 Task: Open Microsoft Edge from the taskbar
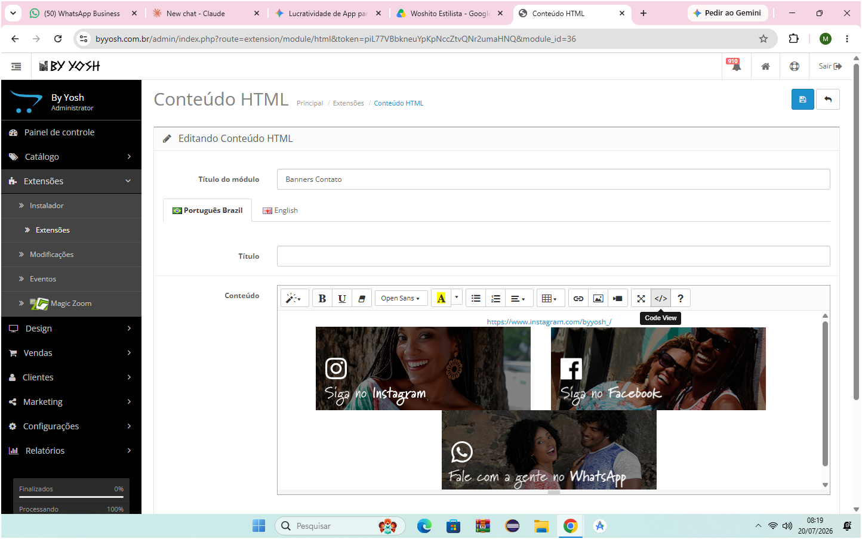[424, 526]
